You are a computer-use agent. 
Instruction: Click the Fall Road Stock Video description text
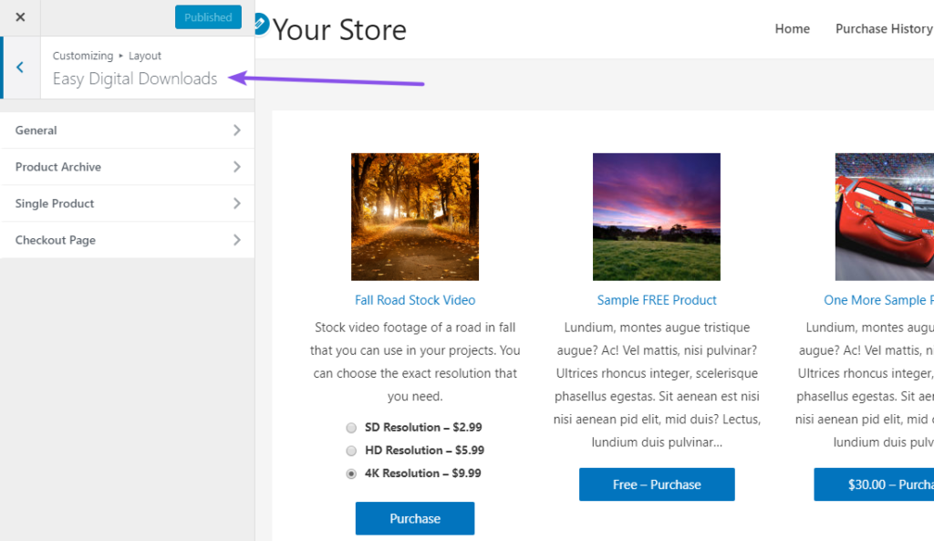click(x=415, y=361)
